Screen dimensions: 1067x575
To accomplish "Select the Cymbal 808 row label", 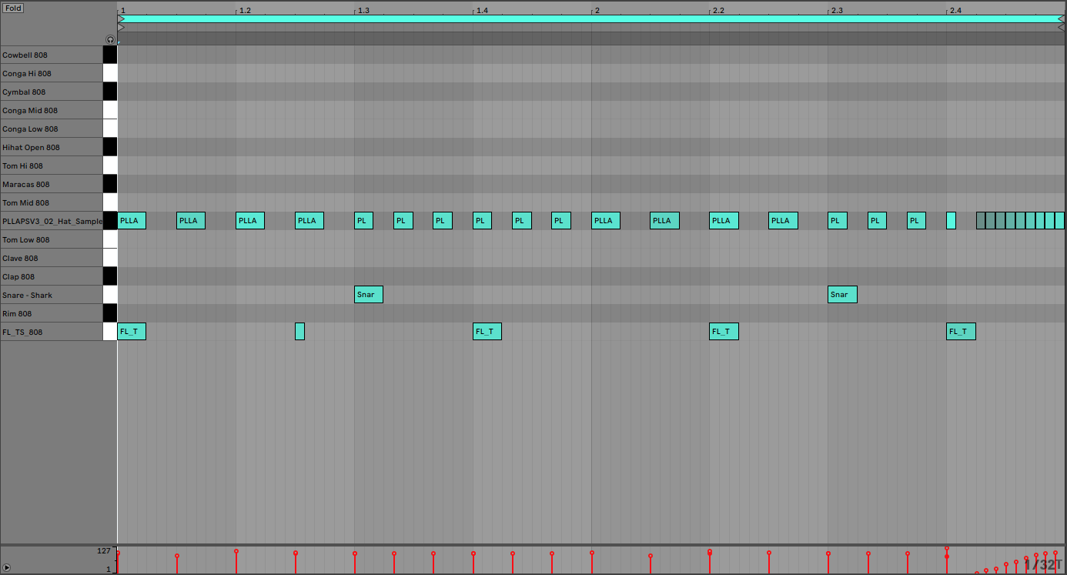I will pyautogui.click(x=52, y=92).
